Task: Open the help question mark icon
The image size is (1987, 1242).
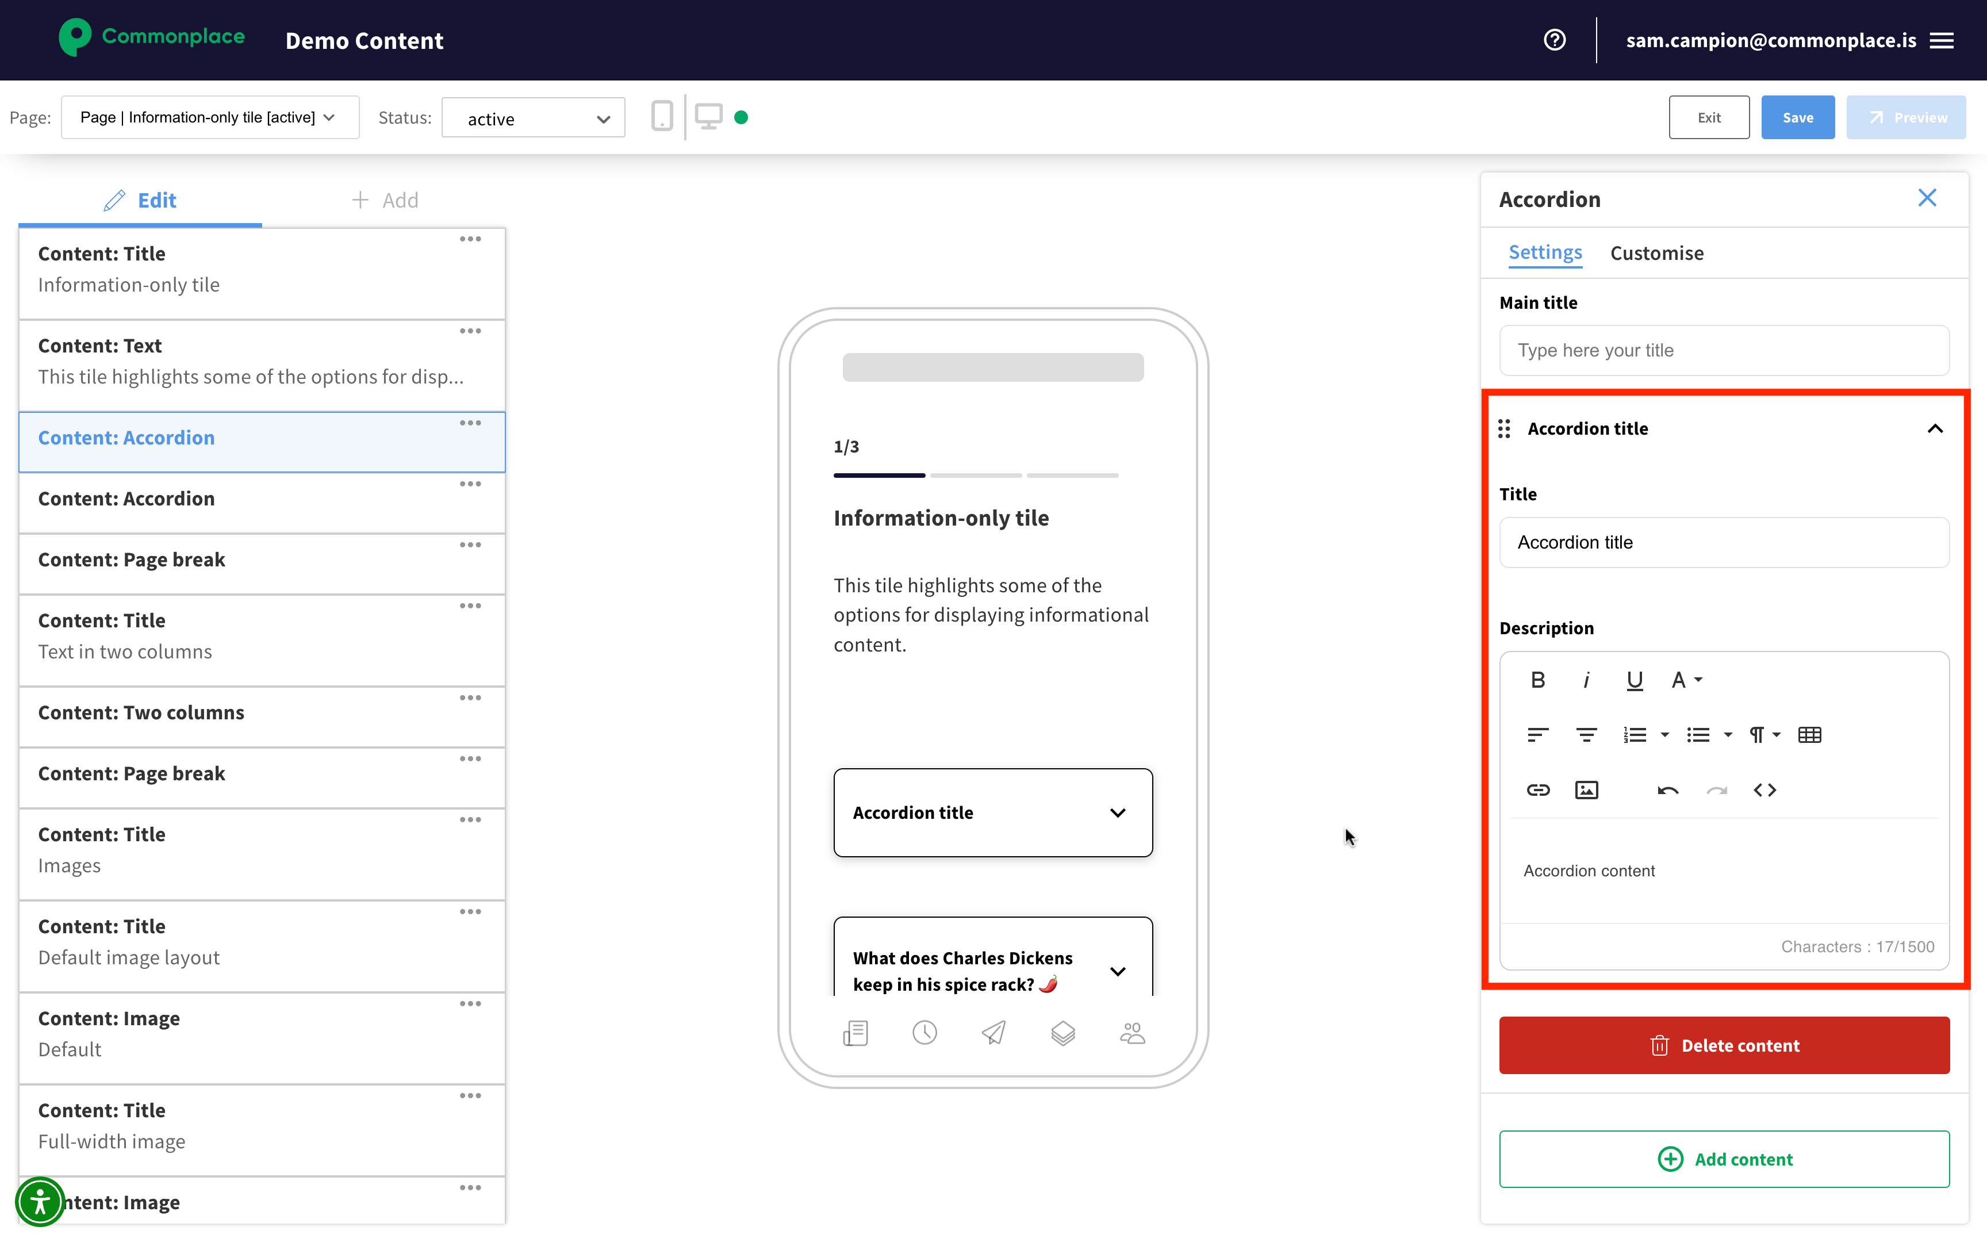Action: tap(1554, 40)
